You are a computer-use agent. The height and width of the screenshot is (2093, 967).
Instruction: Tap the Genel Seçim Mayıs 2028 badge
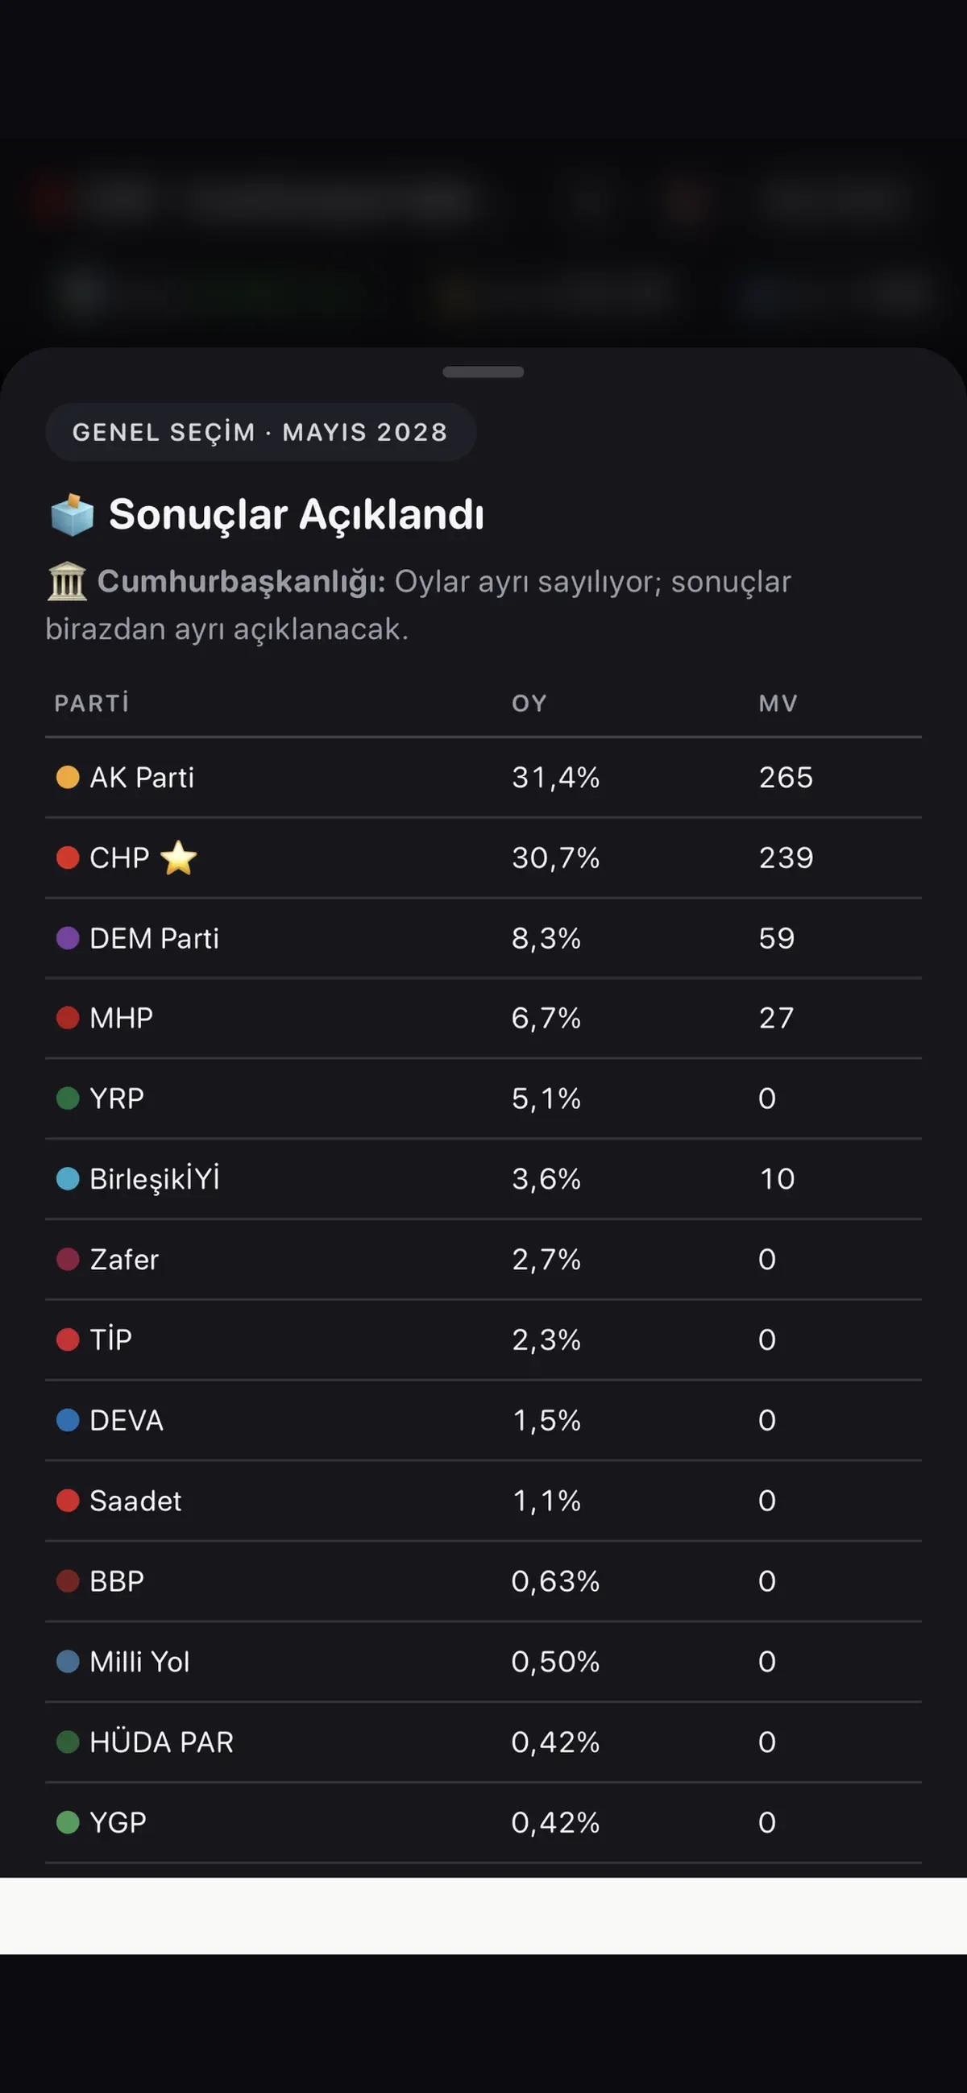tap(260, 432)
